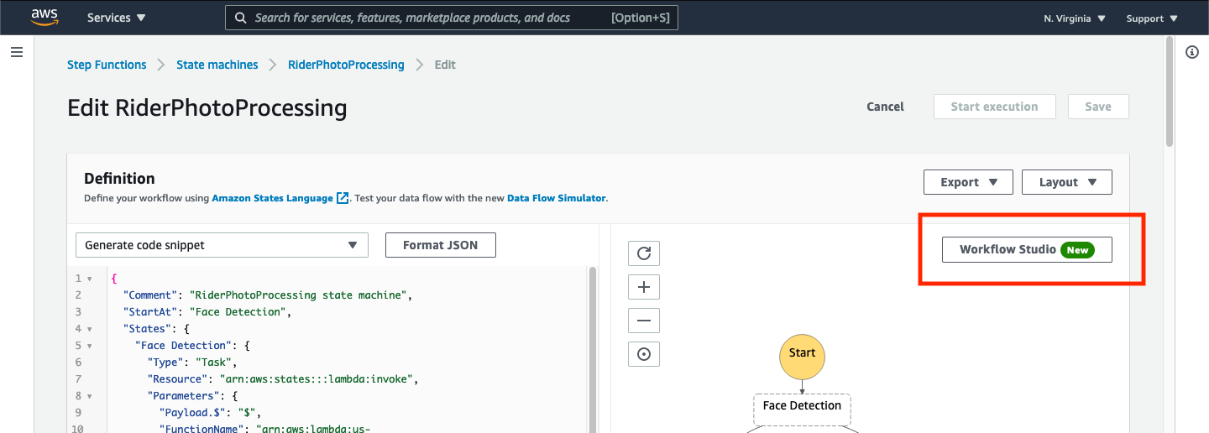Click the Definition section heading

pos(119,179)
